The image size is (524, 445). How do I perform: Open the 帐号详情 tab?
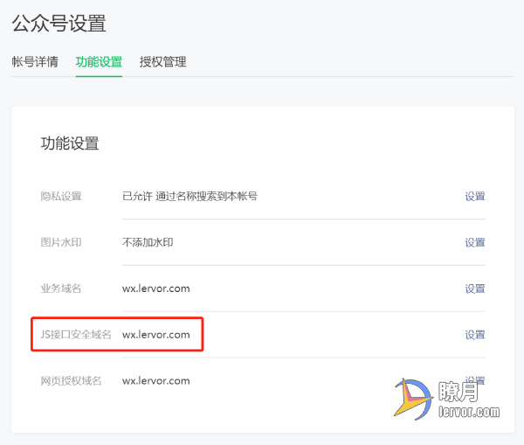[35, 62]
